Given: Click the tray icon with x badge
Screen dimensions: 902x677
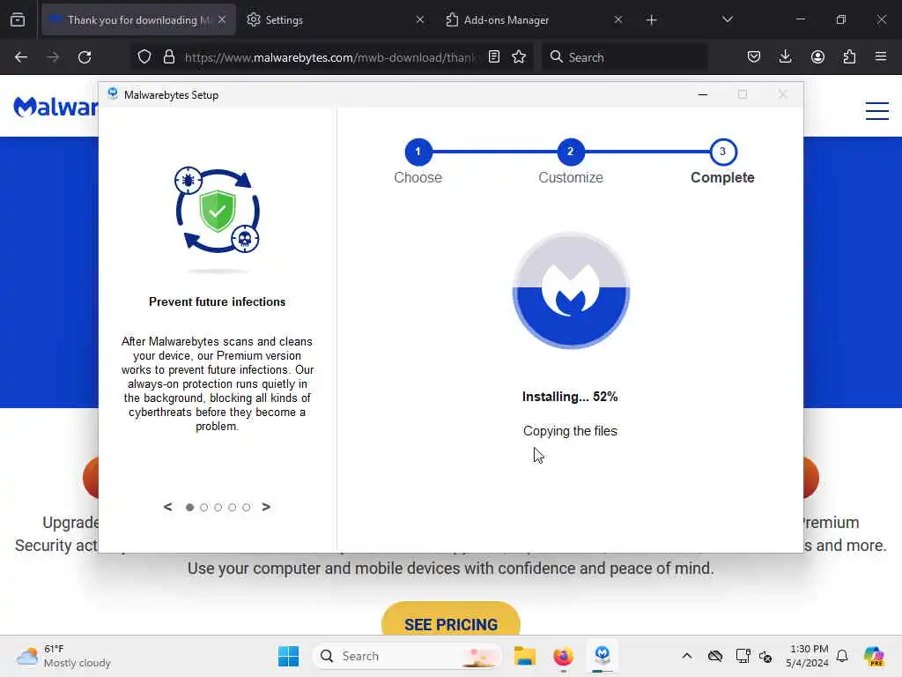Looking at the screenshot, I should click(x=765, y=656).
